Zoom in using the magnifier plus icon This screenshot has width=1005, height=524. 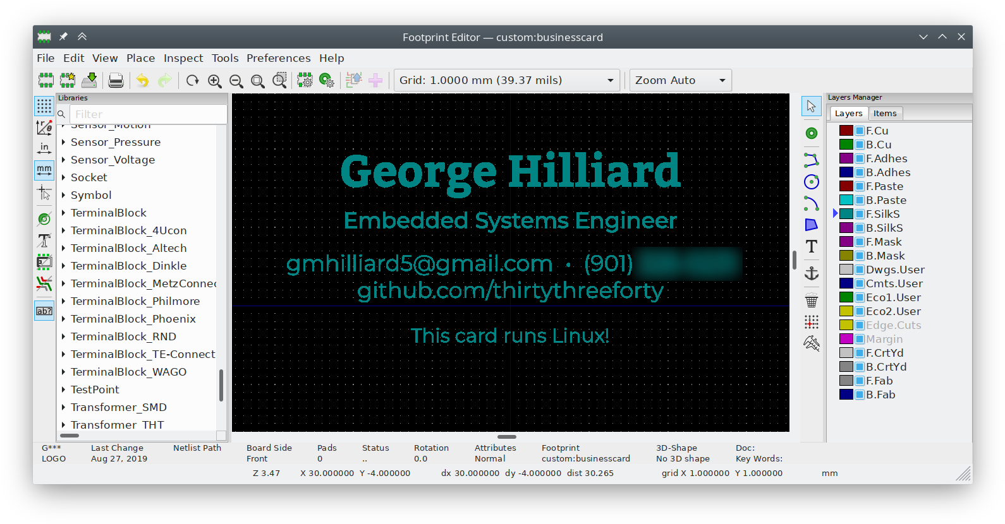click(215, 80)
